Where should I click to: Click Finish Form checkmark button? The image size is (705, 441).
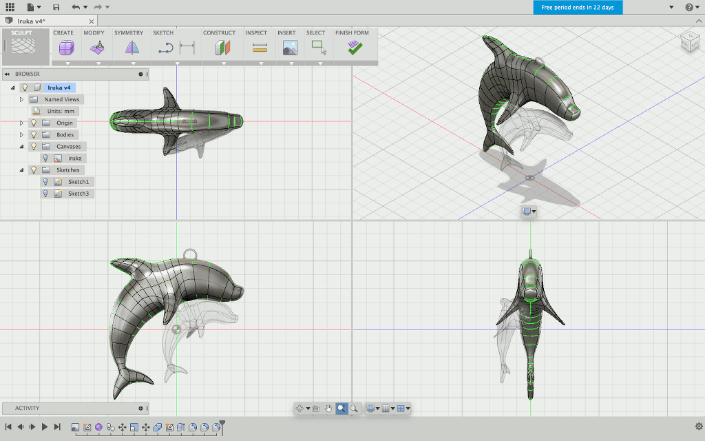(x=355, y=48)
